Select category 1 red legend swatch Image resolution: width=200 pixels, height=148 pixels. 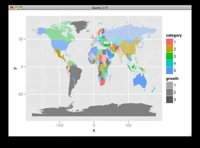(170, 42)
